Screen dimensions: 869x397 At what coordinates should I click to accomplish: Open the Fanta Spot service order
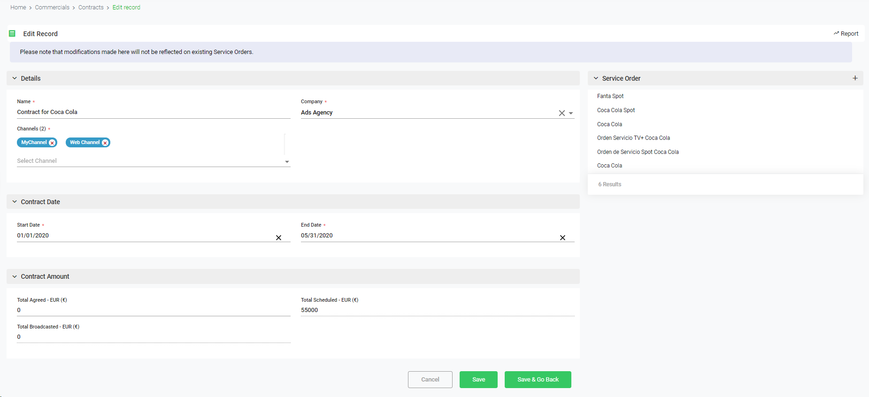tap(610, 96)
